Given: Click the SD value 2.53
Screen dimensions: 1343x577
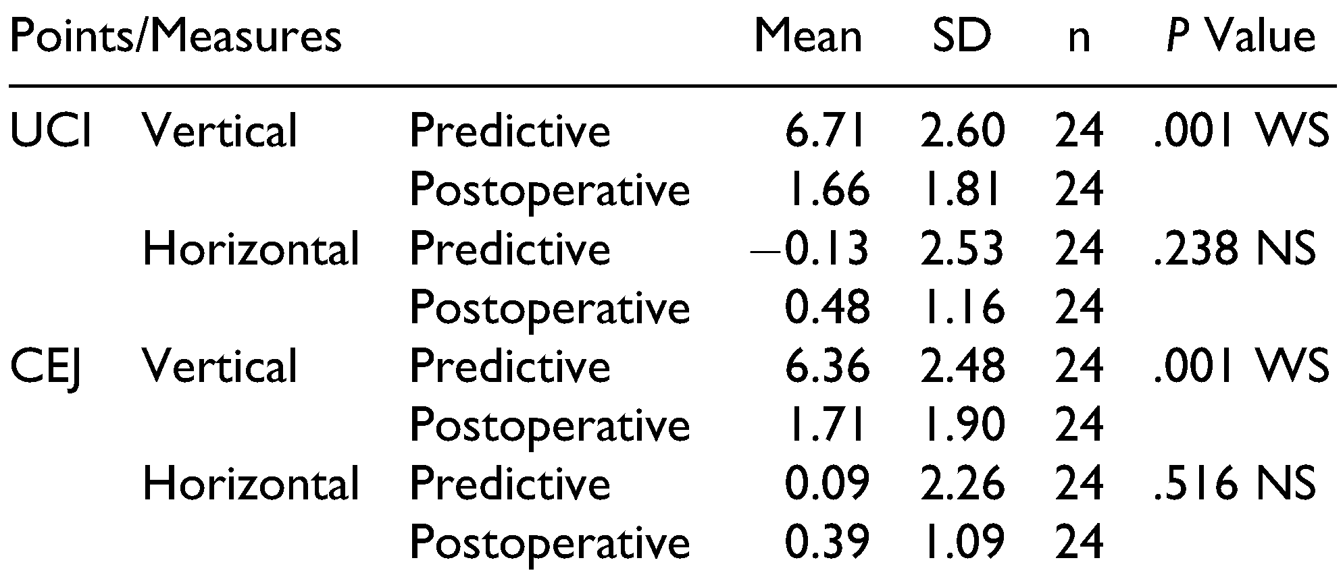Looking at the screenshot, I should click(x=962, y=249).
